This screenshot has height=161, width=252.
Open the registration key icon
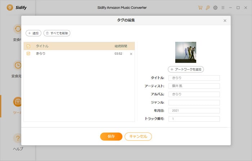coord(208,8)
